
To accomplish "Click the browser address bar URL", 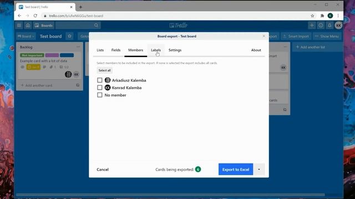I will click(x=76, y=16).
